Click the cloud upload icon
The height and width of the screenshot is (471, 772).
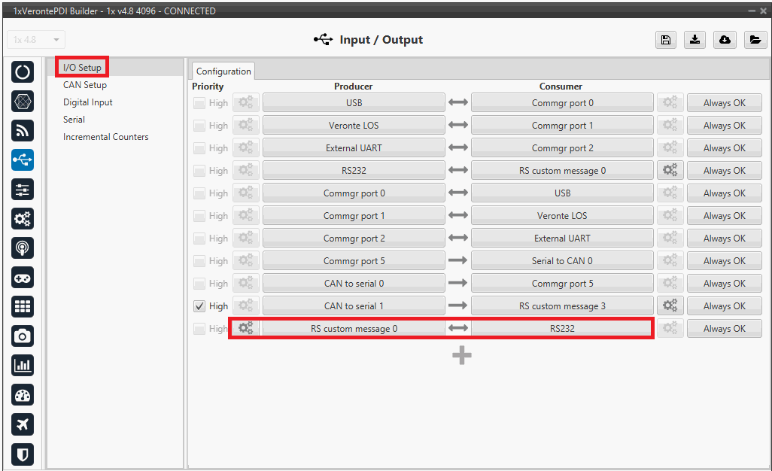pos(725,40)
